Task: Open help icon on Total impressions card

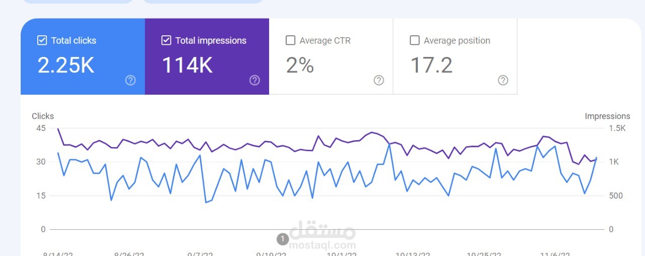Action: [254, 80]
